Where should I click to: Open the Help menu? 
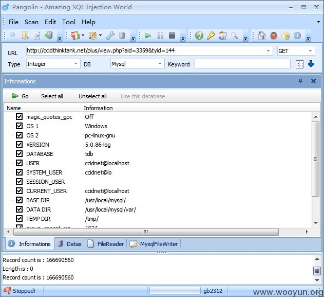pos(88,22)
